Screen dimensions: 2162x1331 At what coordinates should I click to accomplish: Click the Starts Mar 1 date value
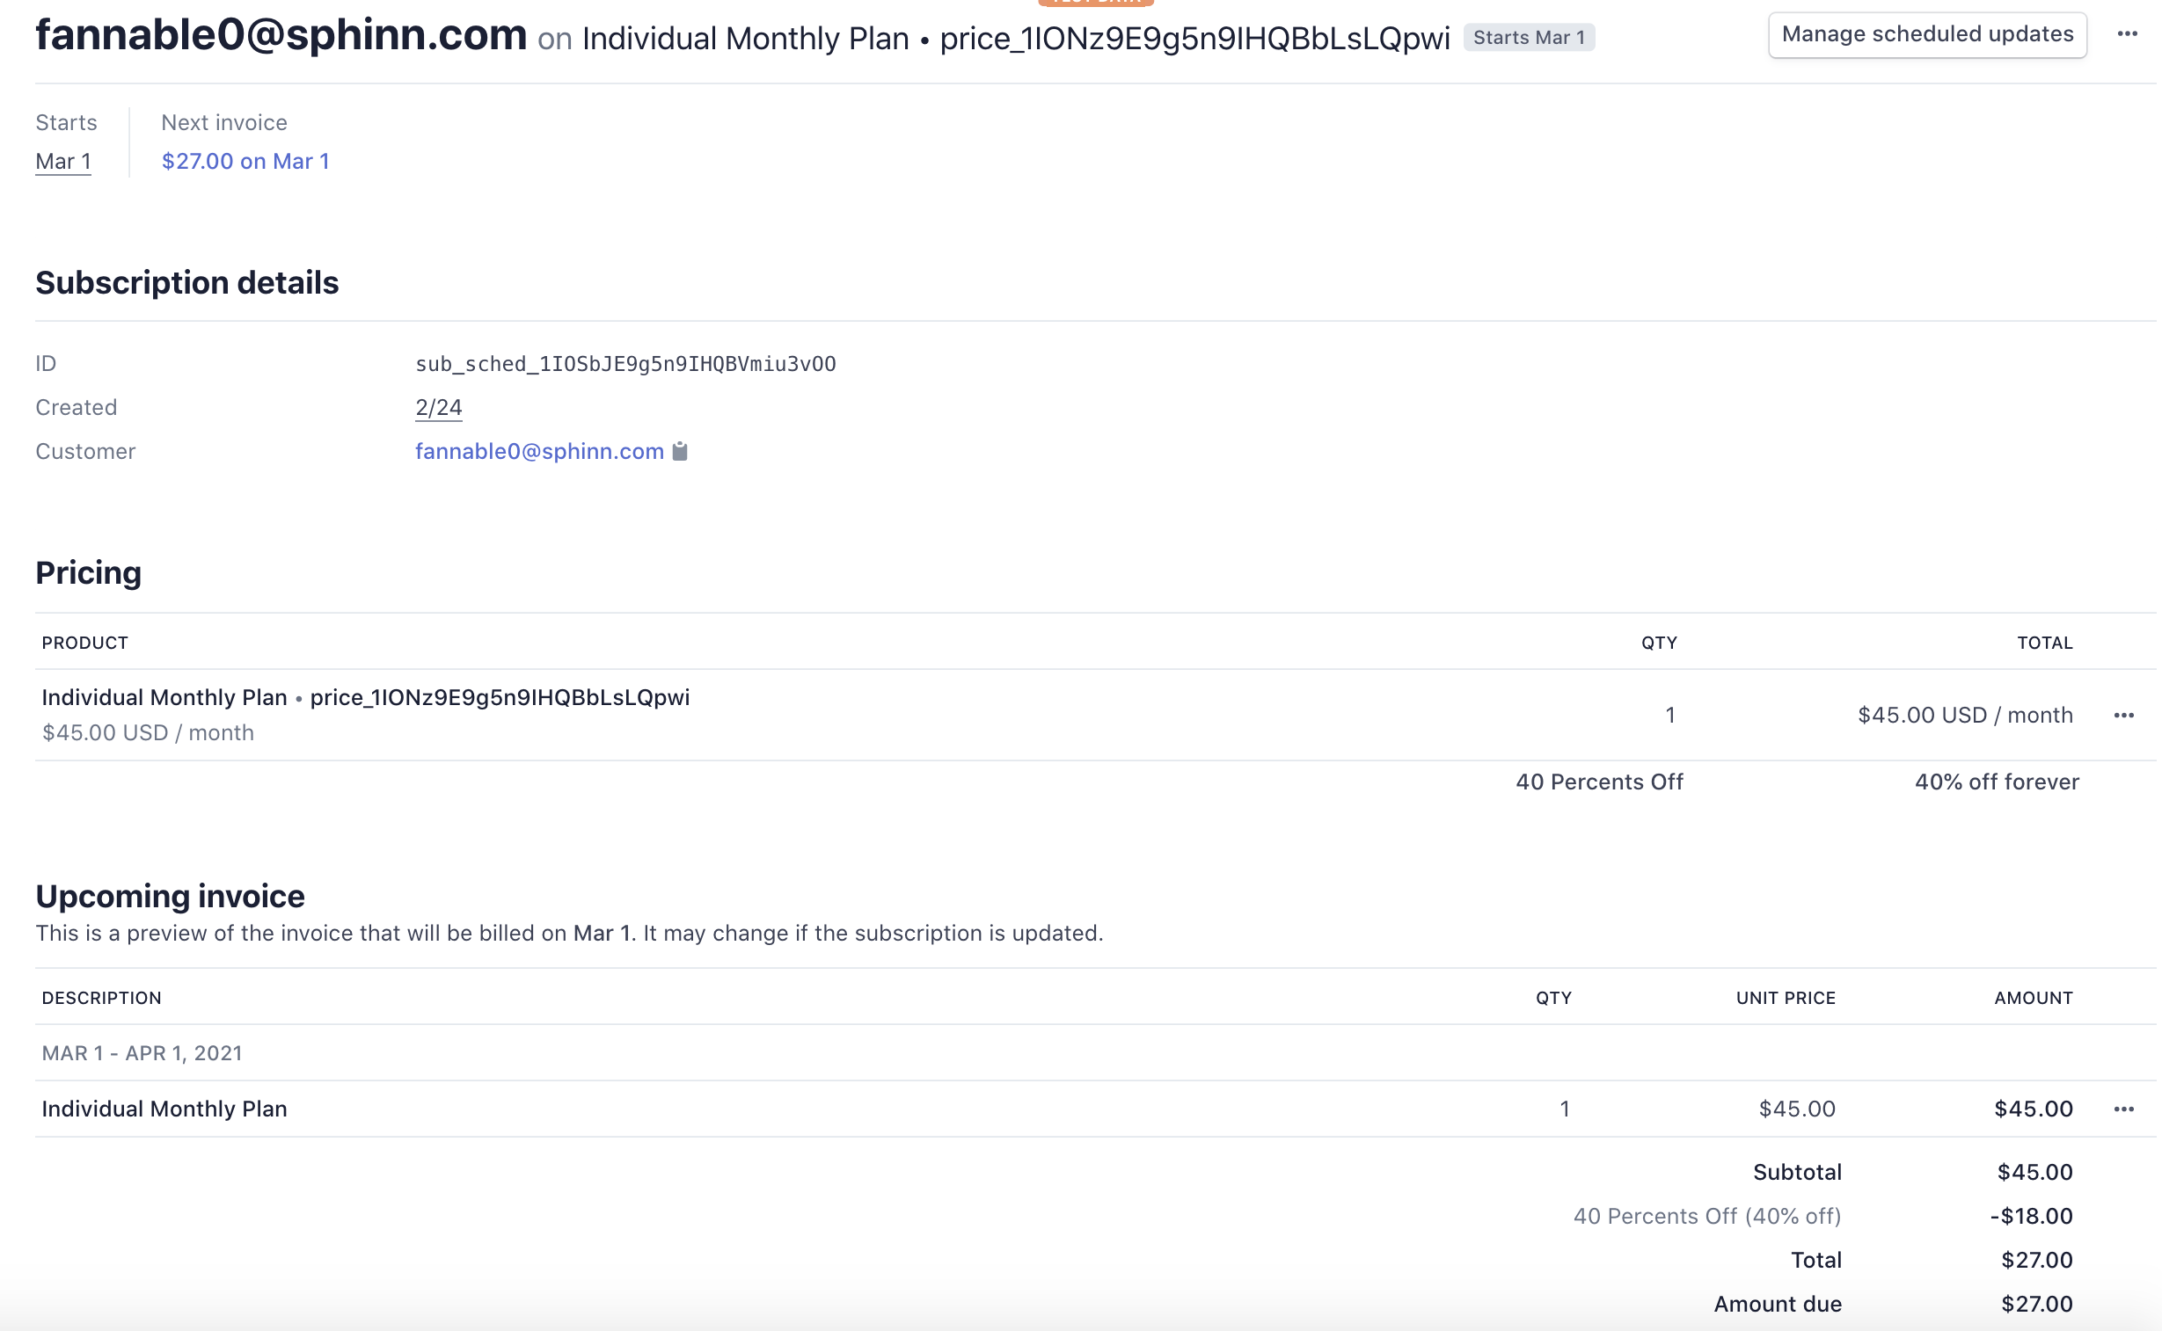click(62, 161)
